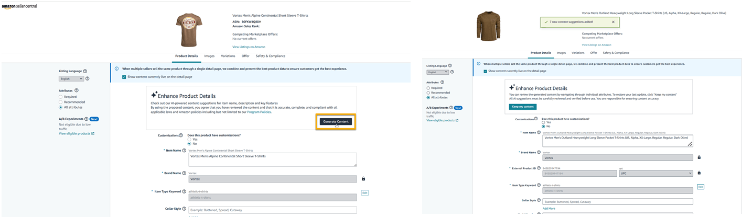Open View Listings on Amazon link for Long Sleeve T-Shirt
The height and width of the screenshot is (217, 742).
596,45
